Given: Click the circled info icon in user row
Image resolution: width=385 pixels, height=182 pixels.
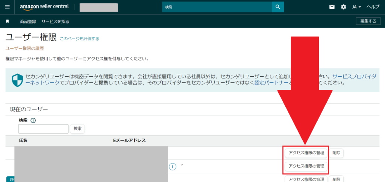Looking at the screenshot, I should point(173,166).
